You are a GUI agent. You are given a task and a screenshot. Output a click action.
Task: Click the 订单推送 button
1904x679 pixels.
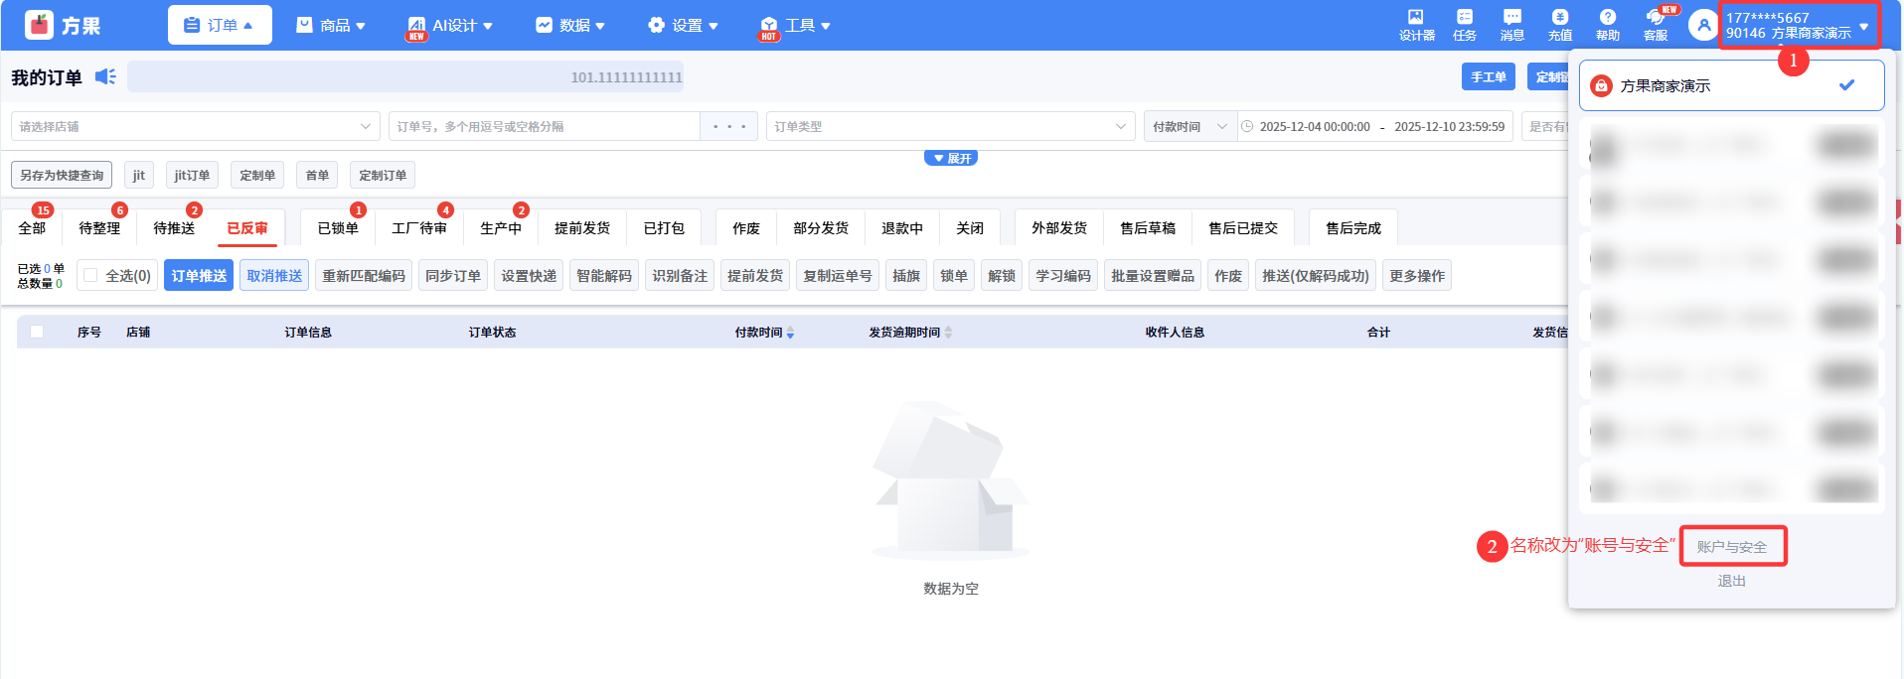pos(199,275)
